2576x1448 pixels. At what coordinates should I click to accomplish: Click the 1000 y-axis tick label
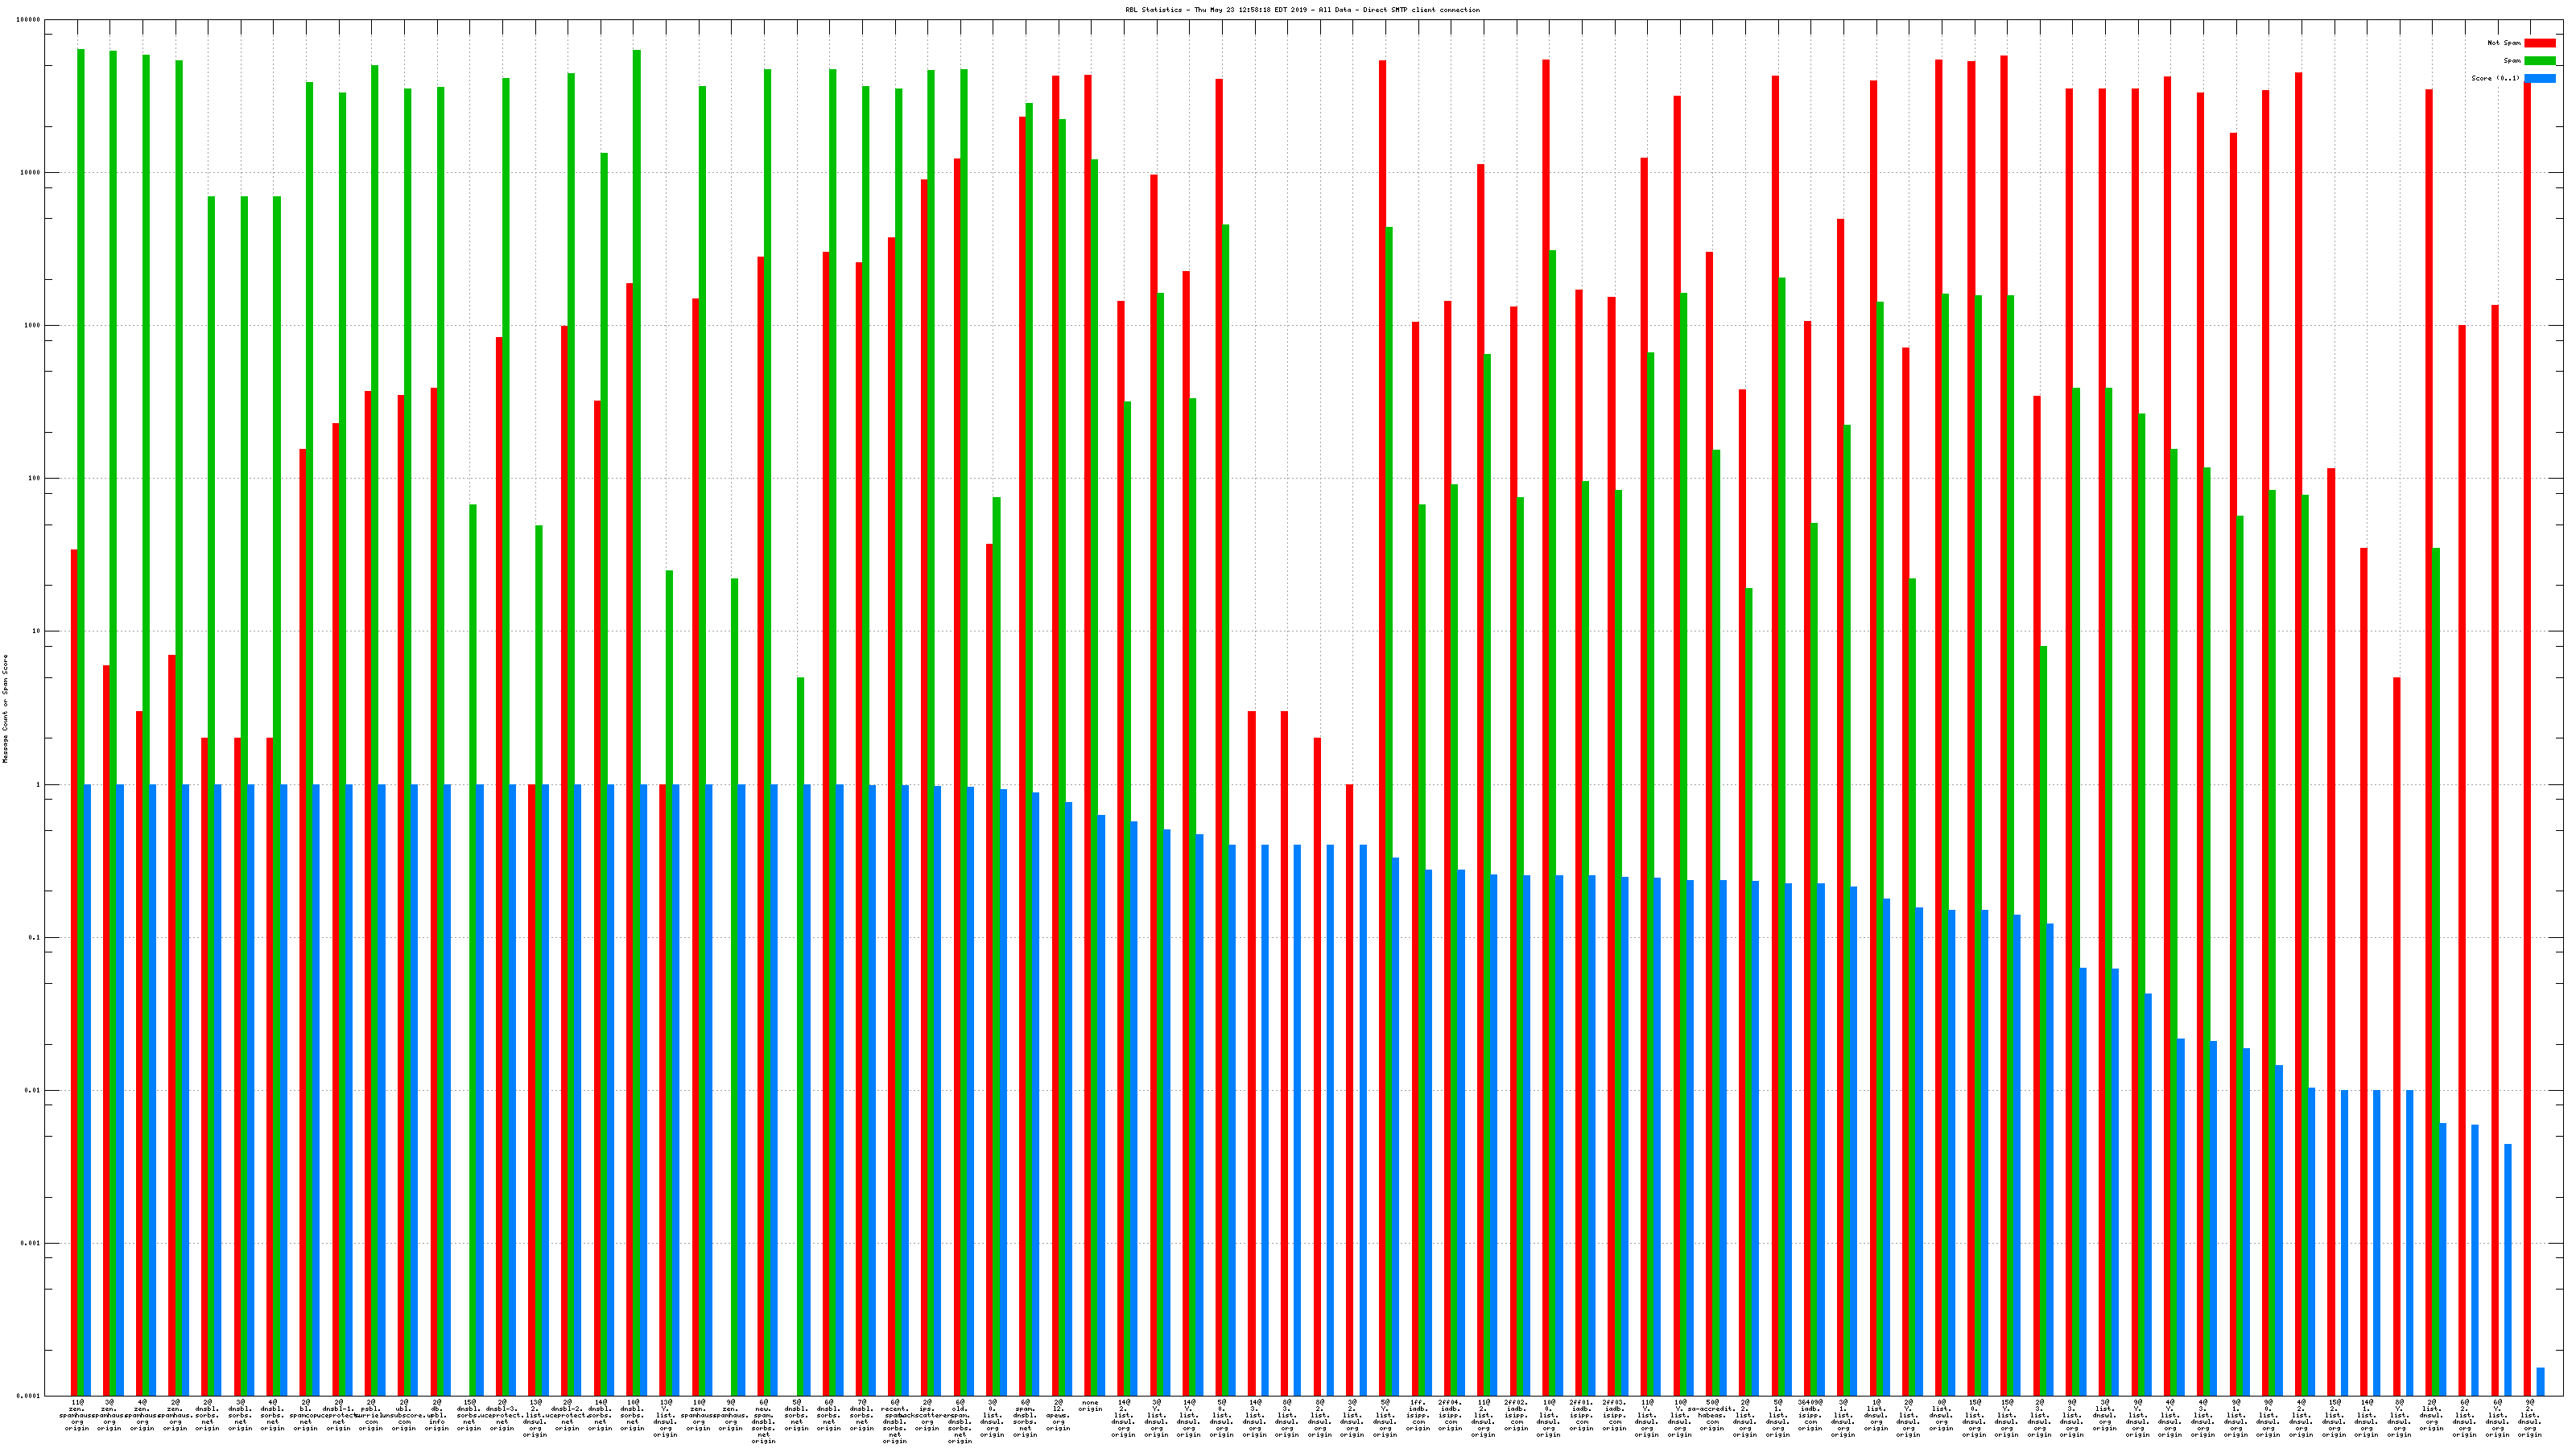(x=33, y=326)
